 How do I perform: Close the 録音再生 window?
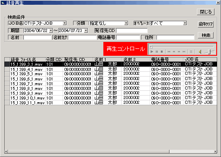(218, 3)
